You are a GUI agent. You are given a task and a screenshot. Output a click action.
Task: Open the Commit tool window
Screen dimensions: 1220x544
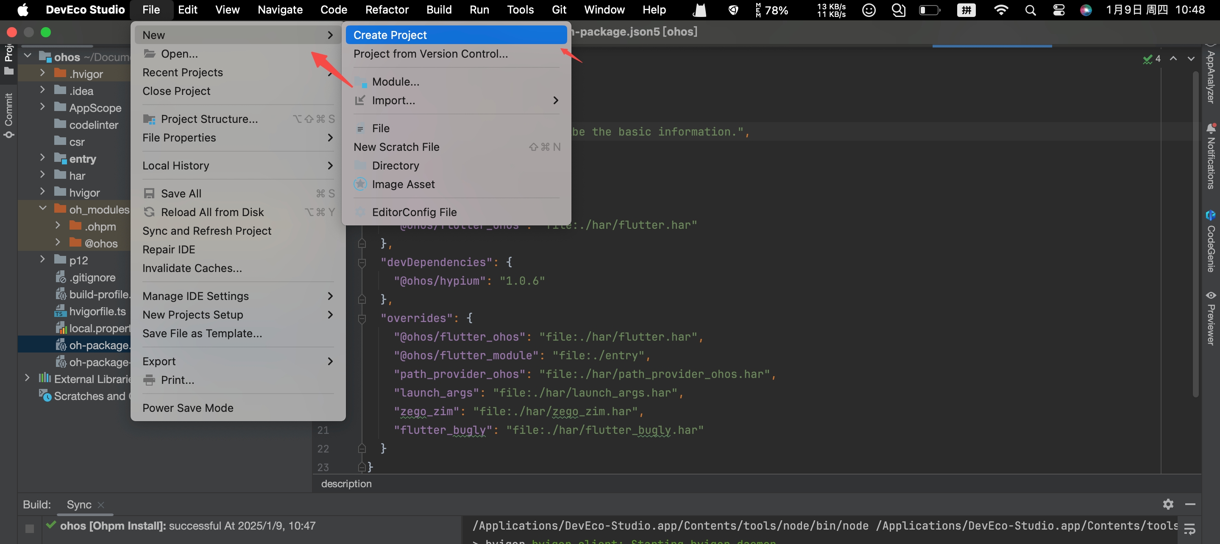(8, 115)
